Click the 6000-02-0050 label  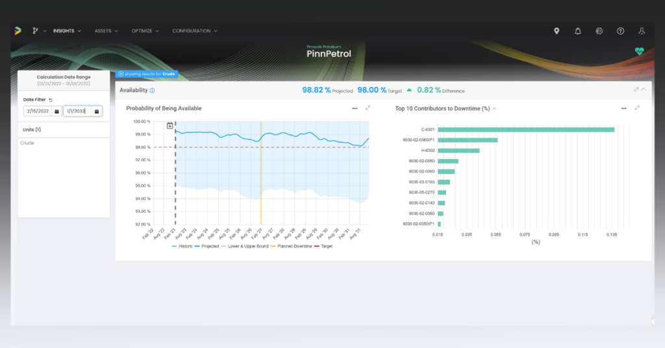coord(421,161)
